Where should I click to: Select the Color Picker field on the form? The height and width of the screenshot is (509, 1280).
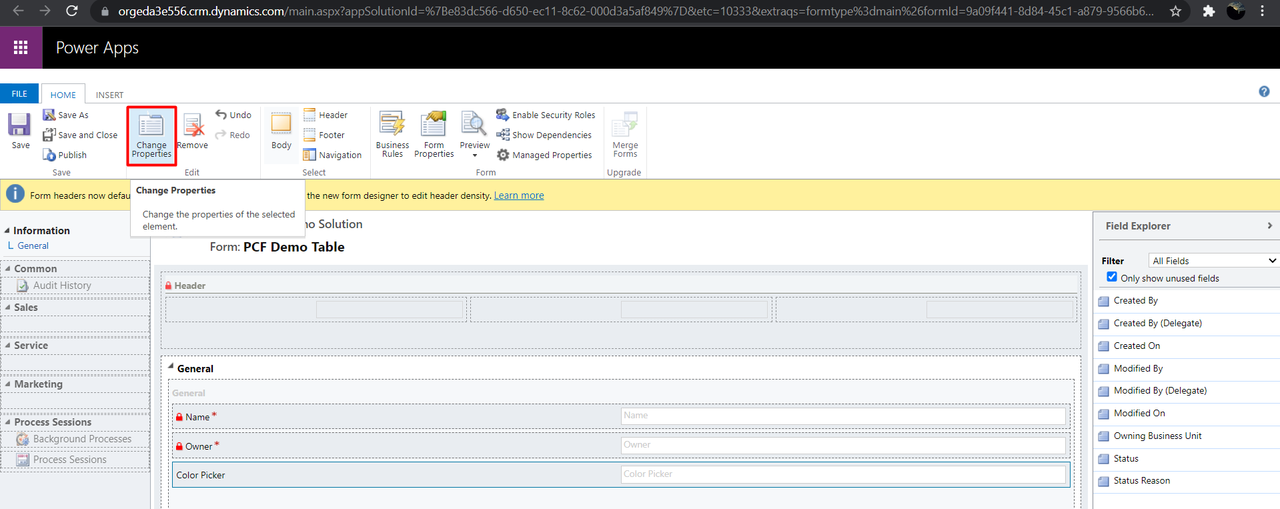[x=200, y=475]
